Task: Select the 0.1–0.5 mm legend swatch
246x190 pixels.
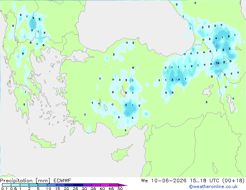Action: click(x=7, y=185)
